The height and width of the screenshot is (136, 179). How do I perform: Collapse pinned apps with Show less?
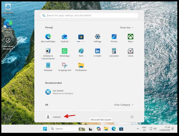coord(127,27)
